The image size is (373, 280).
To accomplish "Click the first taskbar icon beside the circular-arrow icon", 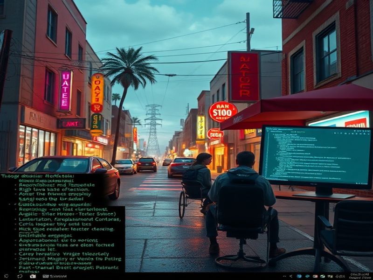I will tap(6, 276).
